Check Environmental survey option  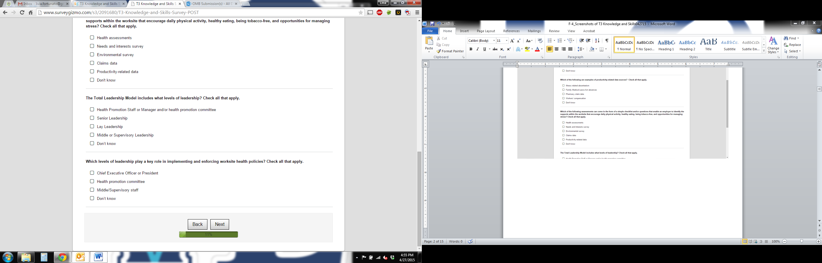point(92,54)
